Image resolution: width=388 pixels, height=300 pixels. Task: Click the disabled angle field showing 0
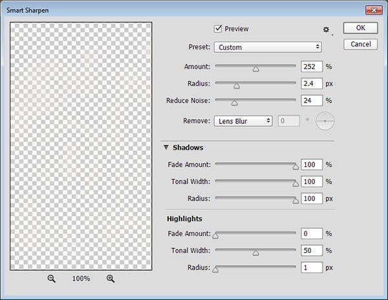tap(289, 121)
